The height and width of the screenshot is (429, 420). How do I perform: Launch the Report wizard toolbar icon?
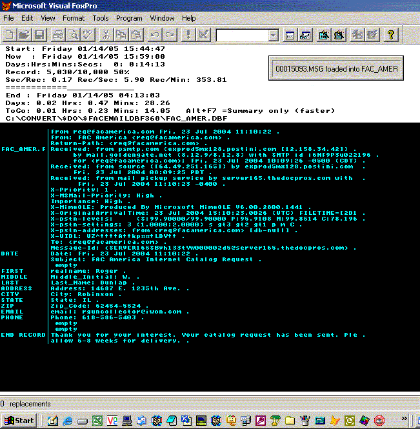[339, 35]
